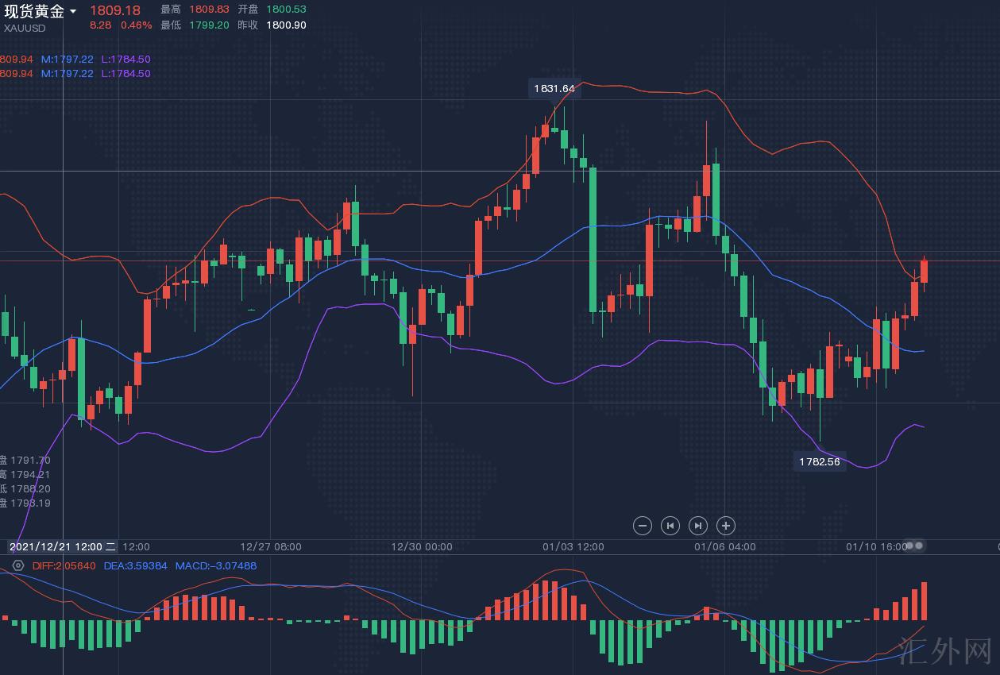This screenshot has width=1000, height=675.
Task: Click the tallest red MACD histogram bar at far right
Action: tap(924, 601)
